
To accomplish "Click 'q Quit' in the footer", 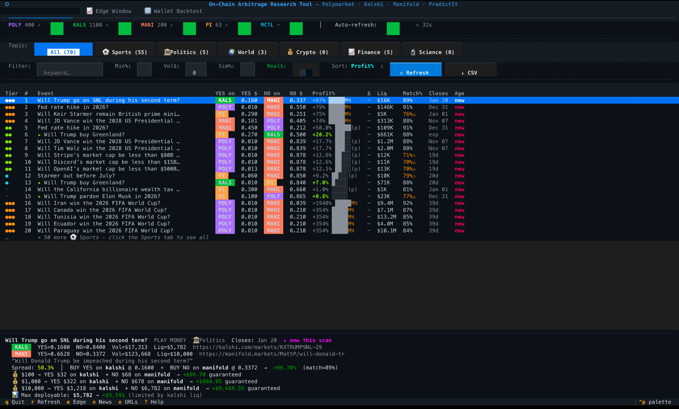I will point(15,402).
